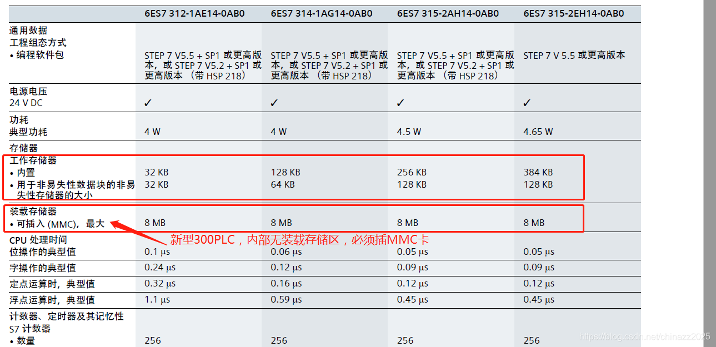Click the 典型功耗 row label

[28, 132]
